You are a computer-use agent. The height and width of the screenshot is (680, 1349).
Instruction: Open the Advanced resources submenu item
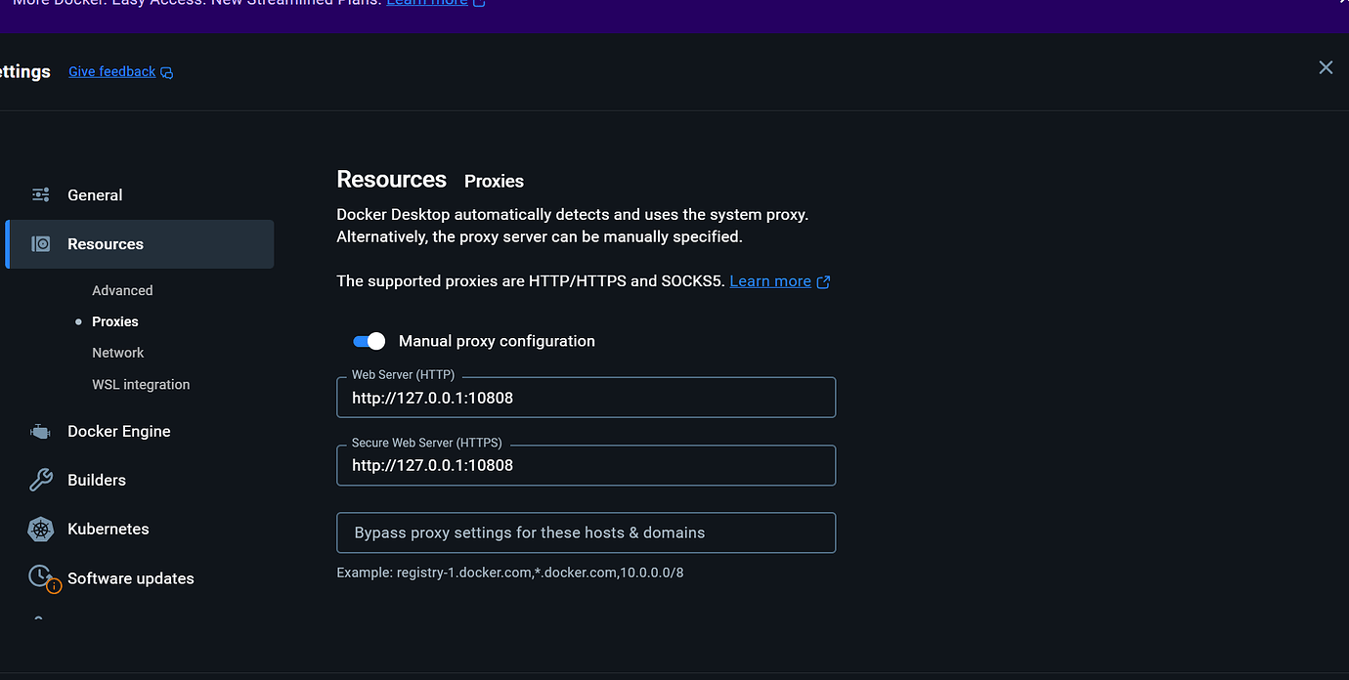[x=122, y=290]
